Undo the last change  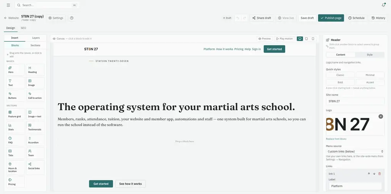pos(238,18)
